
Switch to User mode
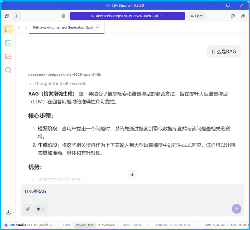coord(67,225)
